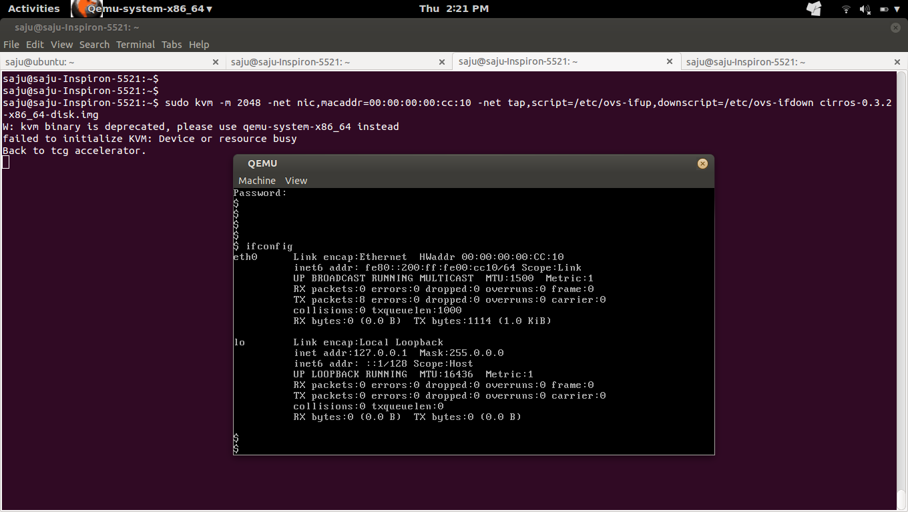Open QEMU's View menu
This screenshot has width=908, height=512.
(x=296, y=180)
